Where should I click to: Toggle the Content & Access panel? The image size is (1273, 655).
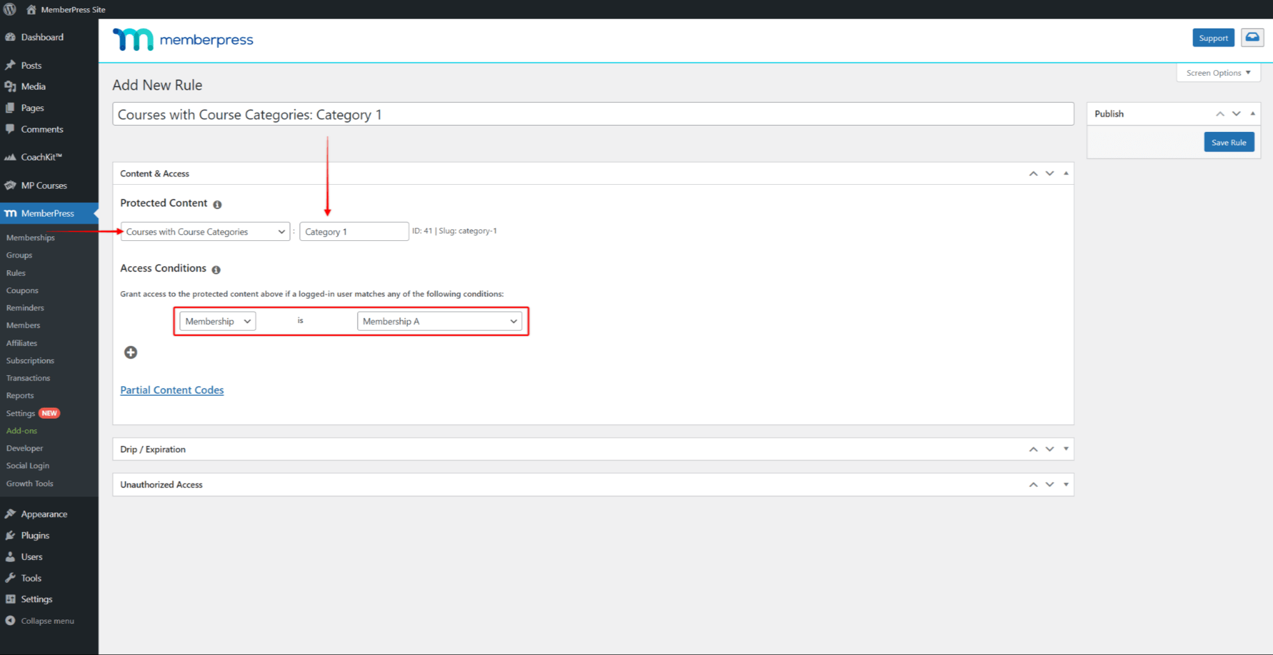tap(1066, 173)
